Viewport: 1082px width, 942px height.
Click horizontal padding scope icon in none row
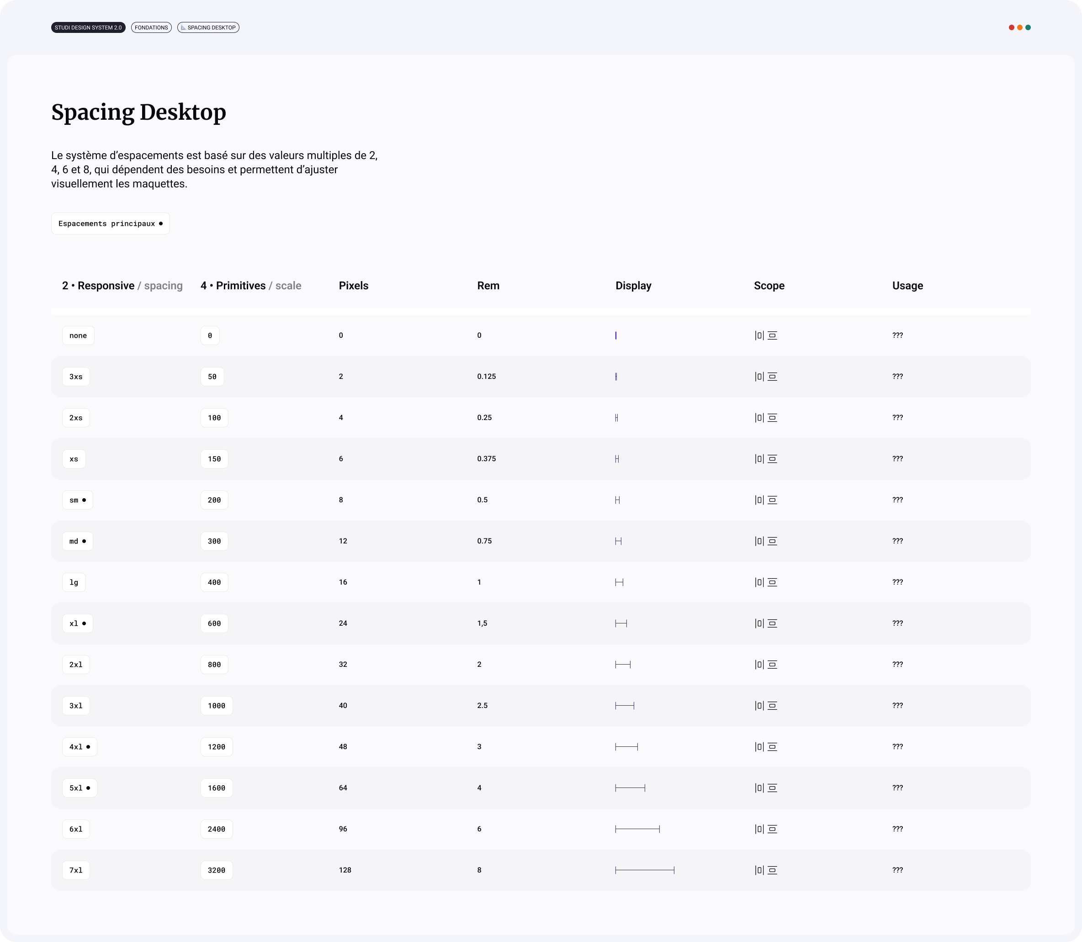click(759, 335)
